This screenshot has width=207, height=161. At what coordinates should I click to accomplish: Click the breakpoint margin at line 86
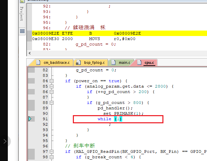click(x=31, y=92)
